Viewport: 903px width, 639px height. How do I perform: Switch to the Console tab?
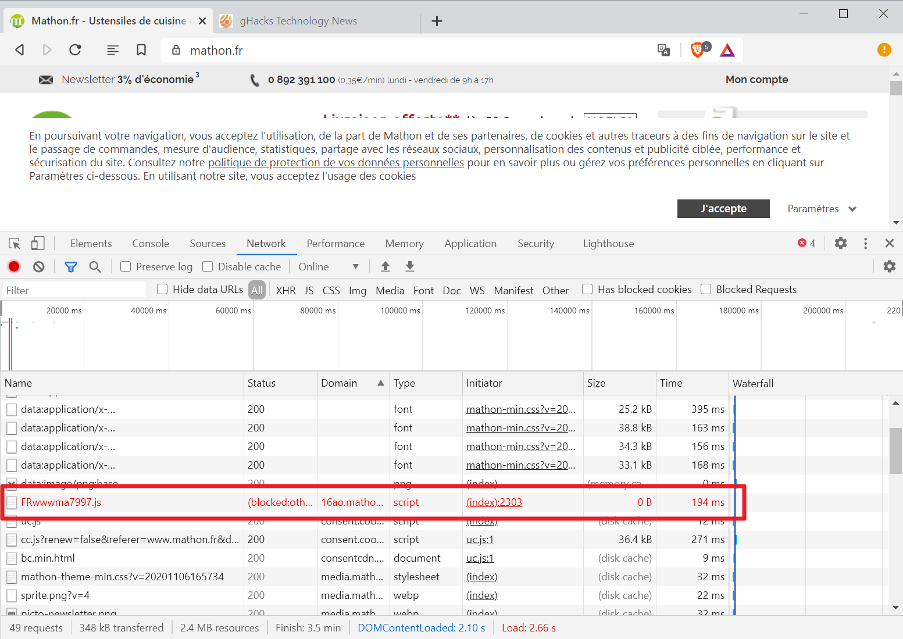tap(151, 244)
